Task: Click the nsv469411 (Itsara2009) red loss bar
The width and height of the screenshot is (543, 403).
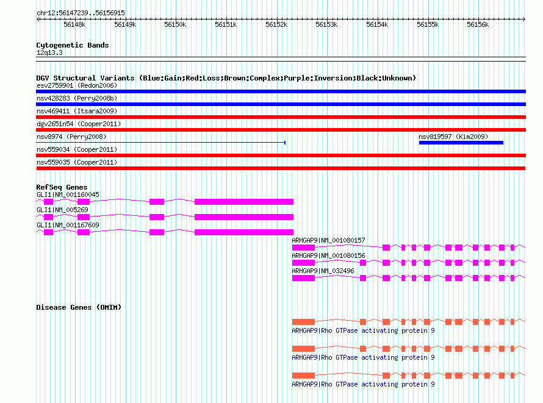Action: [x=281, y=117]
